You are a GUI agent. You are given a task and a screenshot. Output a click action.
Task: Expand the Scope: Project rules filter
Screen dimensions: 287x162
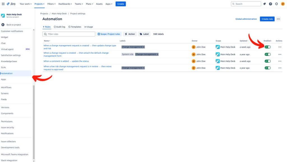109,34
